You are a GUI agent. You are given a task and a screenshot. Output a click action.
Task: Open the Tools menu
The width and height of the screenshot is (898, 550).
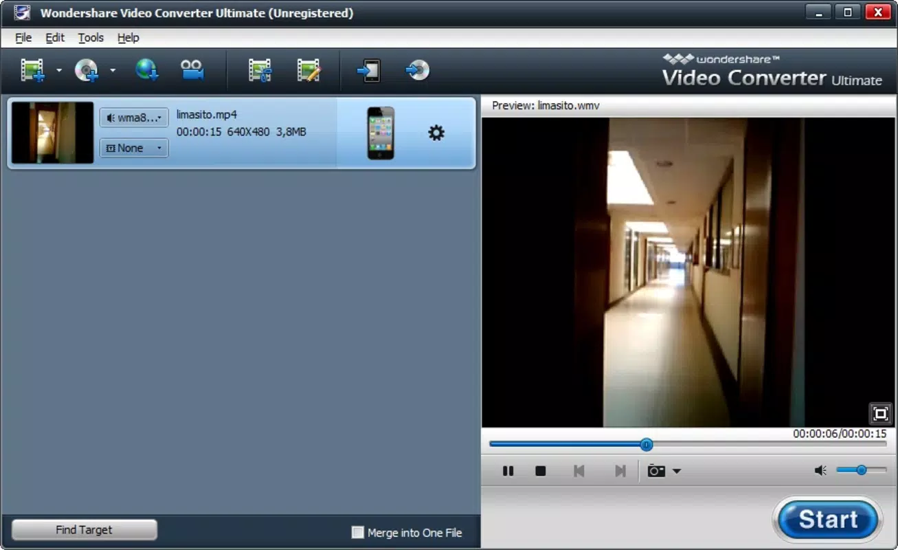point(91,38)
